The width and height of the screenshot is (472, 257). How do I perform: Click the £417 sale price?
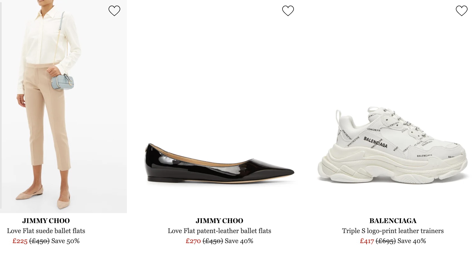coord(367,241)
